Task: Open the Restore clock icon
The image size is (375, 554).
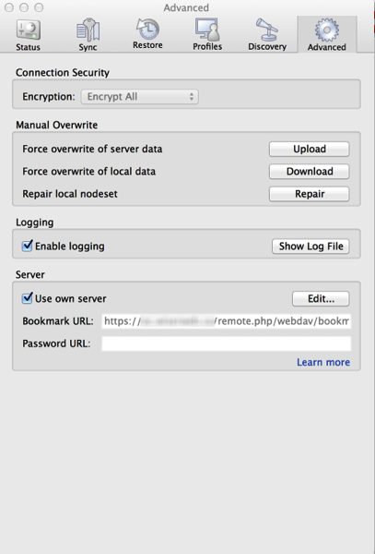Action: pos(147,29)
